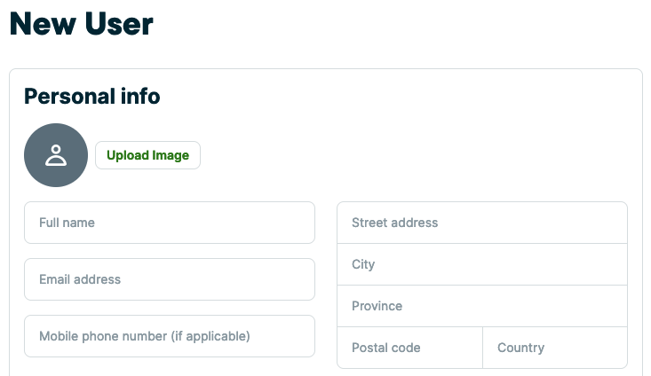Activate the Postal code textbox
The image size is (651, 376).
409,348
